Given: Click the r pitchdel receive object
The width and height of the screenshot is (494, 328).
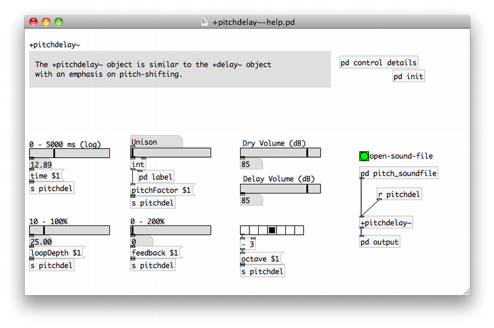Looking at the screenshot, I should [399, 195].
